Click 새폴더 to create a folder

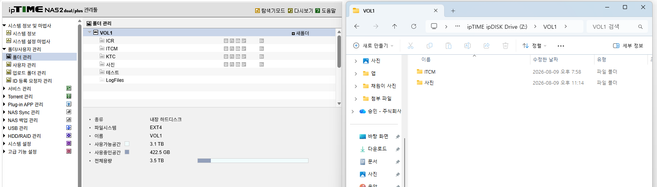300,33
